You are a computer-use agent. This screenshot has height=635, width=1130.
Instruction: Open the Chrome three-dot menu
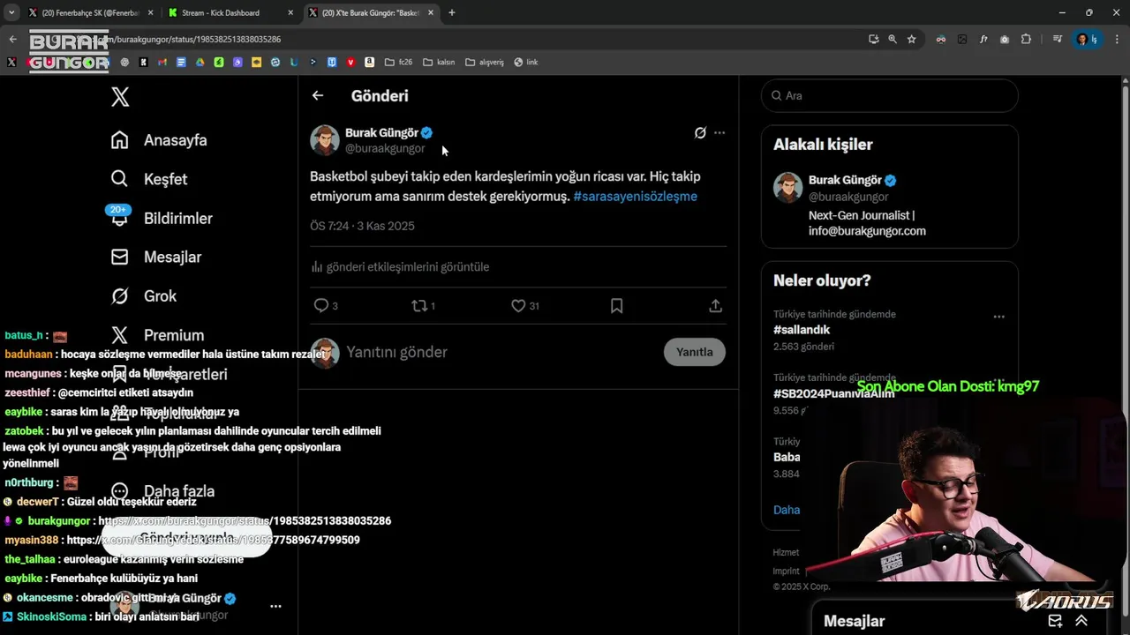click(x=1117, y=39)
